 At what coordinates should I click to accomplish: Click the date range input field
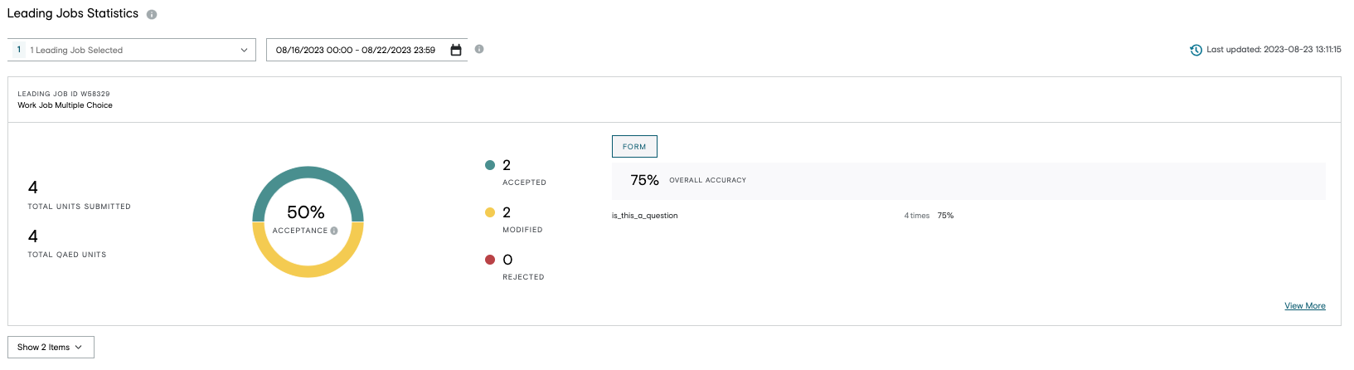tap(356, 50)
